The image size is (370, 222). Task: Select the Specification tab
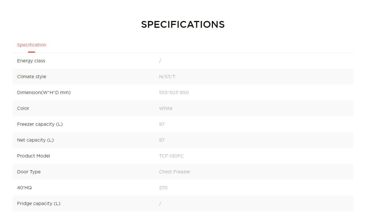pos(32,45)
